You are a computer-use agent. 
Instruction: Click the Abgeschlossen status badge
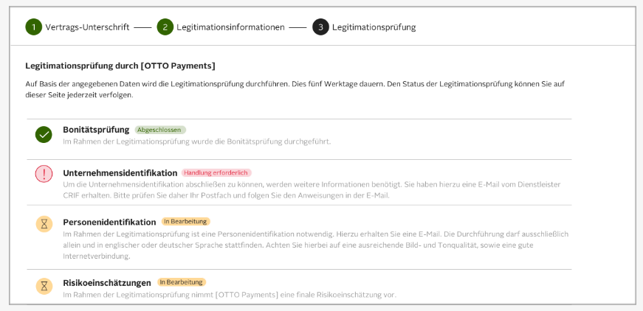160,130
